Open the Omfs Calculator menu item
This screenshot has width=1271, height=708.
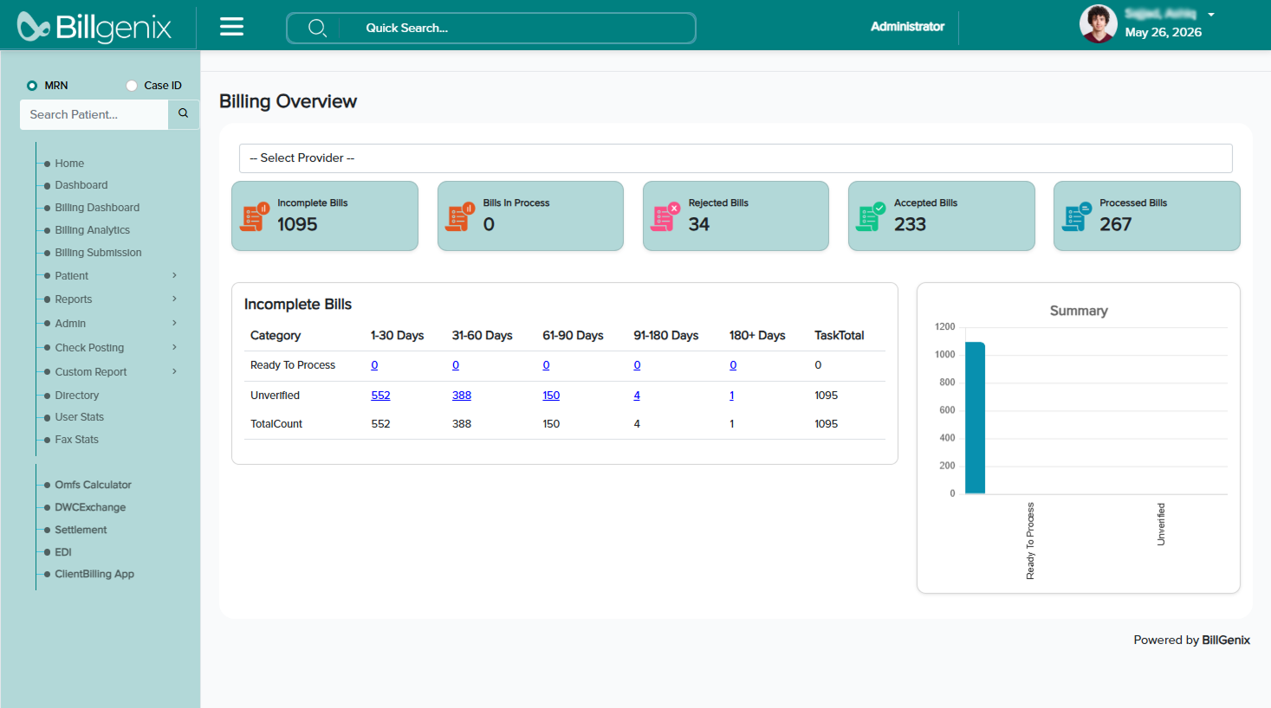93,485
